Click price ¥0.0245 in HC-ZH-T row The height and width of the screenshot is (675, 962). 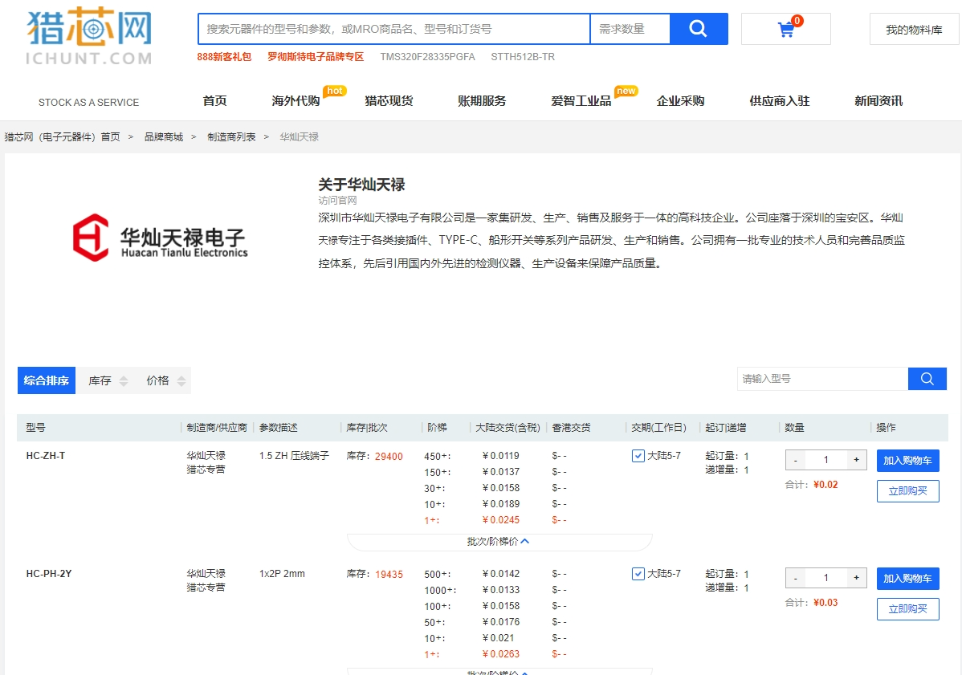coord(500,520)
